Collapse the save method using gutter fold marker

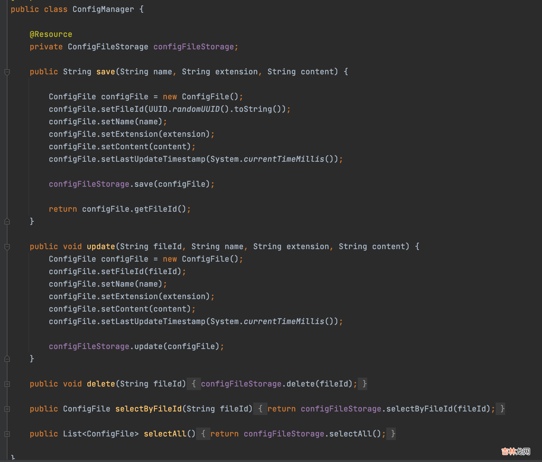pyautogui.click(x=7, y=72)
